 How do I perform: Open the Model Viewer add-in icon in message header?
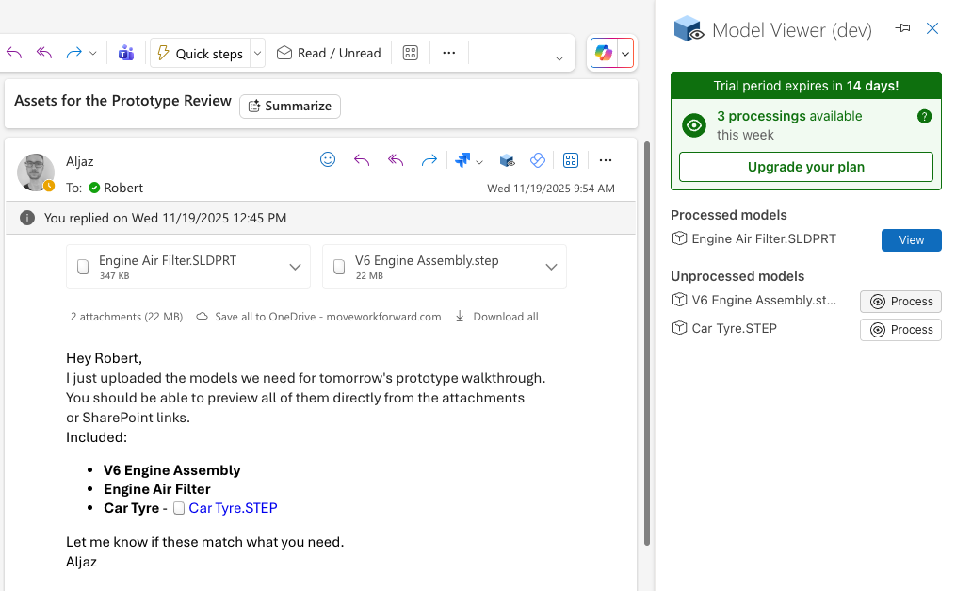point(507,160)
